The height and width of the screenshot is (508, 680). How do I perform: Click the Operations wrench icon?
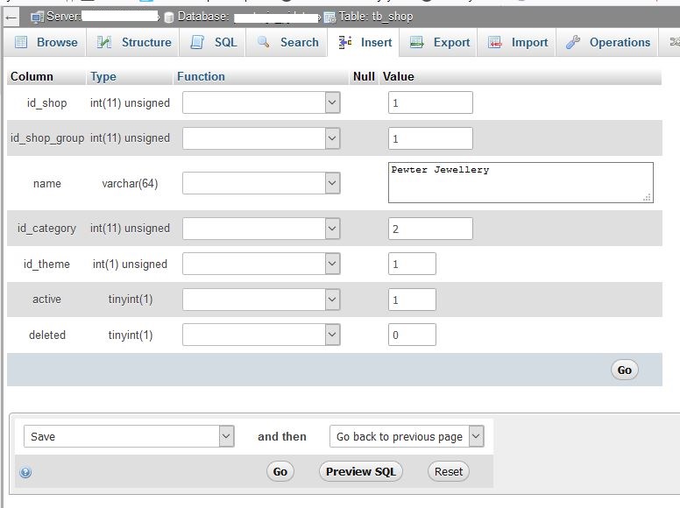pos(573,42)
